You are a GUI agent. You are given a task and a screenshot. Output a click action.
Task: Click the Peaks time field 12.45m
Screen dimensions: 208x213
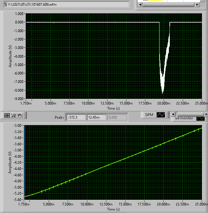tap(97, 117)
